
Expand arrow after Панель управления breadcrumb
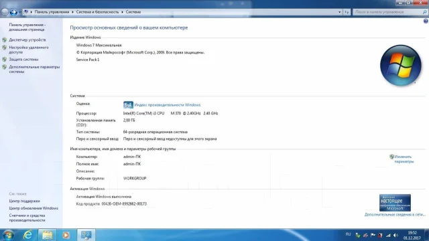click(x=72, y=12)
